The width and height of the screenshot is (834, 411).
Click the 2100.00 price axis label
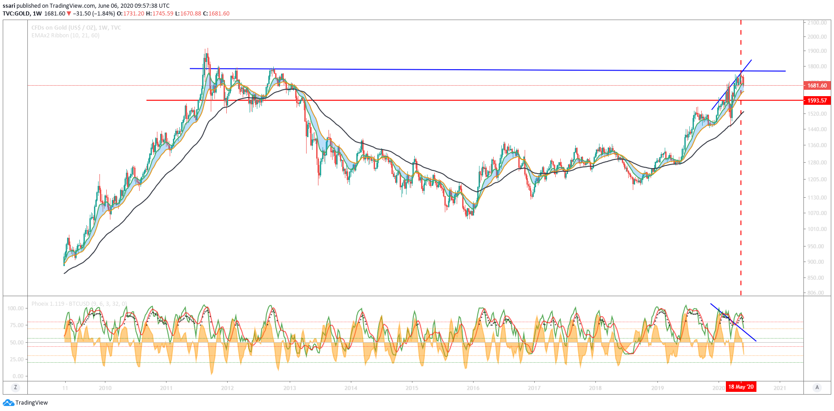tap(817, 22)
